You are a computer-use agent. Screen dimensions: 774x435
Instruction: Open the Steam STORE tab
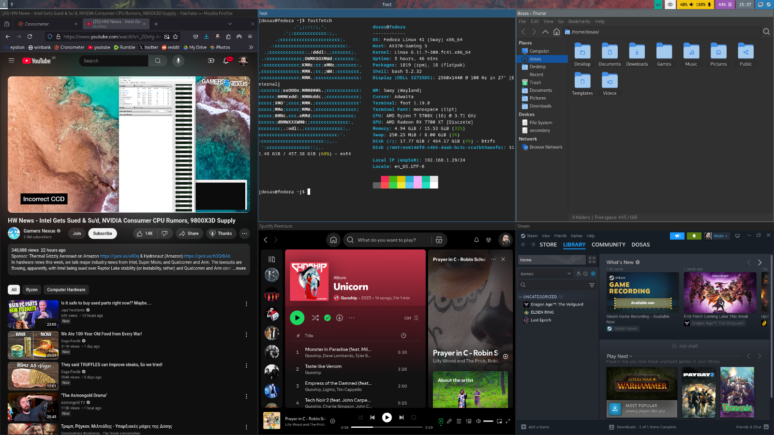(x=548, y=245)
